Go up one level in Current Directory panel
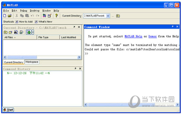 tap(5, 32)
